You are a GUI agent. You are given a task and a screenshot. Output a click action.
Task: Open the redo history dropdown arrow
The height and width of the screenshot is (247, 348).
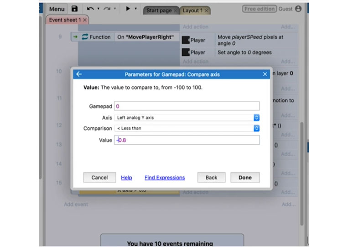point(115,9)
